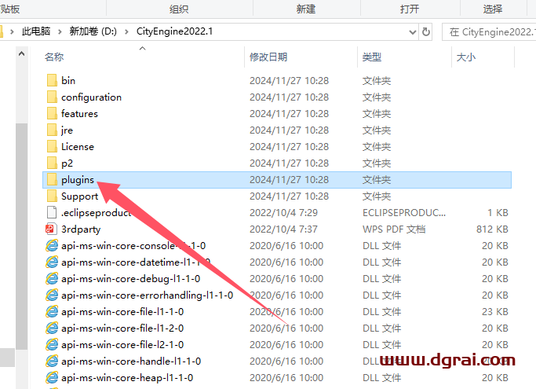Image resolution: width=536 pixels, height=389 pixels.
Task: Select the jre folder name
Action: coord(67,130)
